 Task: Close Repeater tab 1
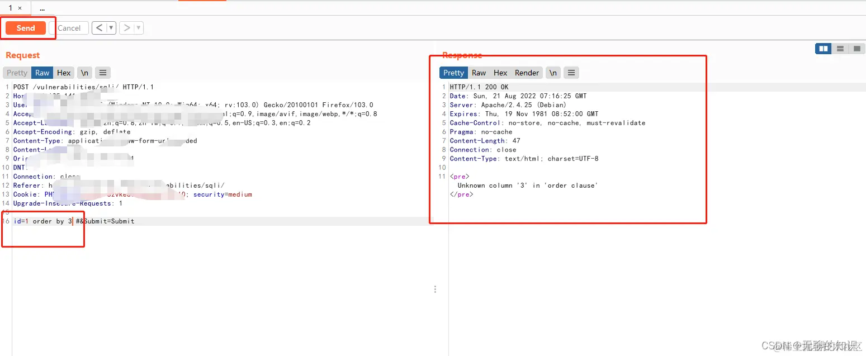click(20, 8)
